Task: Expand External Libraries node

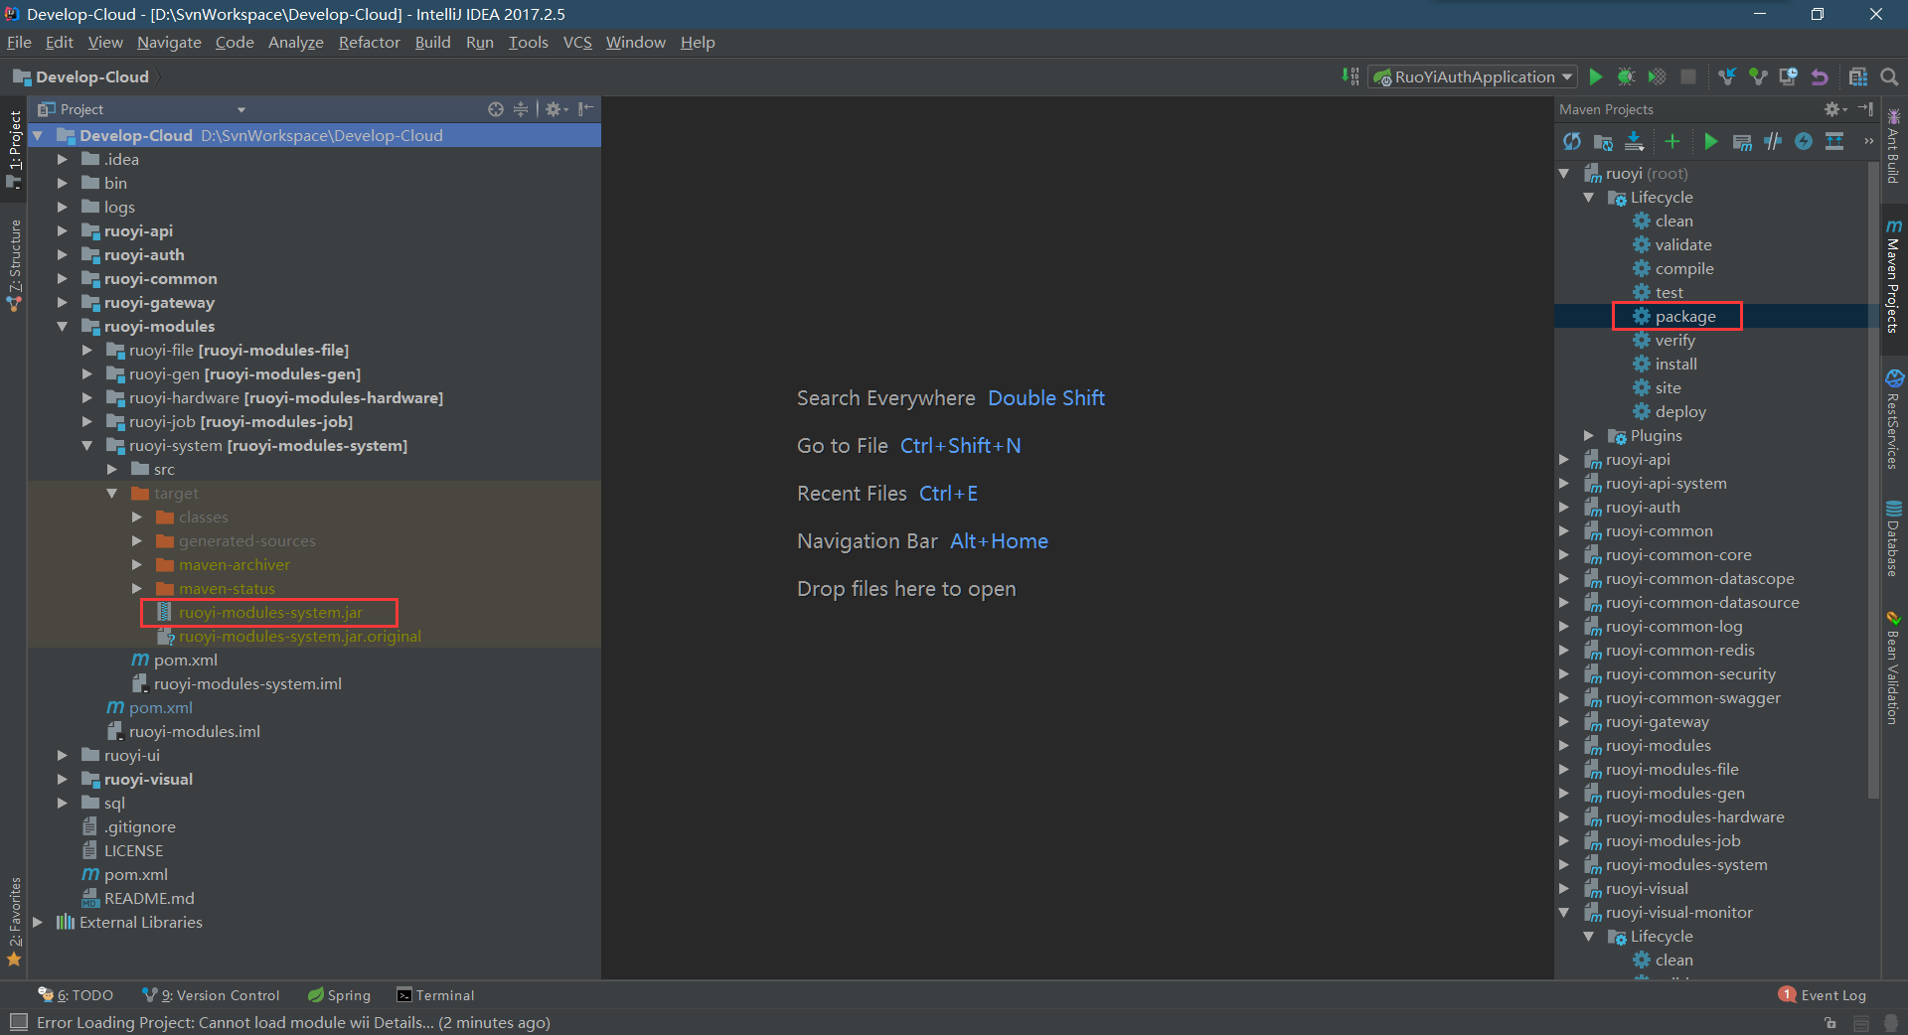Action: pyautogui.click(x=38, y=923)
